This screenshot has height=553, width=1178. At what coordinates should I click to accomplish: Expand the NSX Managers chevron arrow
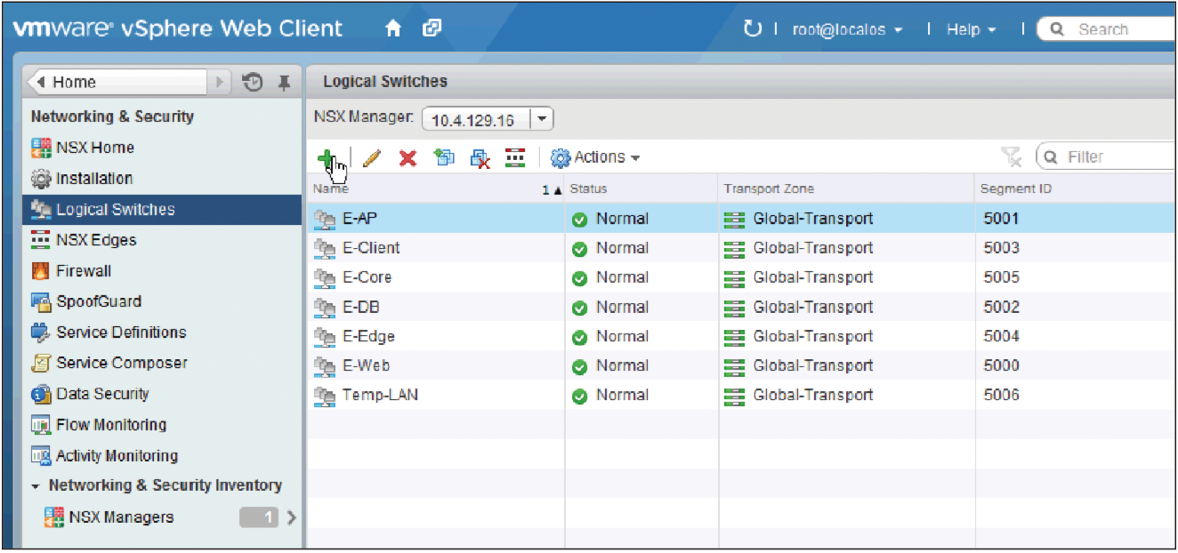pos(291,517)
